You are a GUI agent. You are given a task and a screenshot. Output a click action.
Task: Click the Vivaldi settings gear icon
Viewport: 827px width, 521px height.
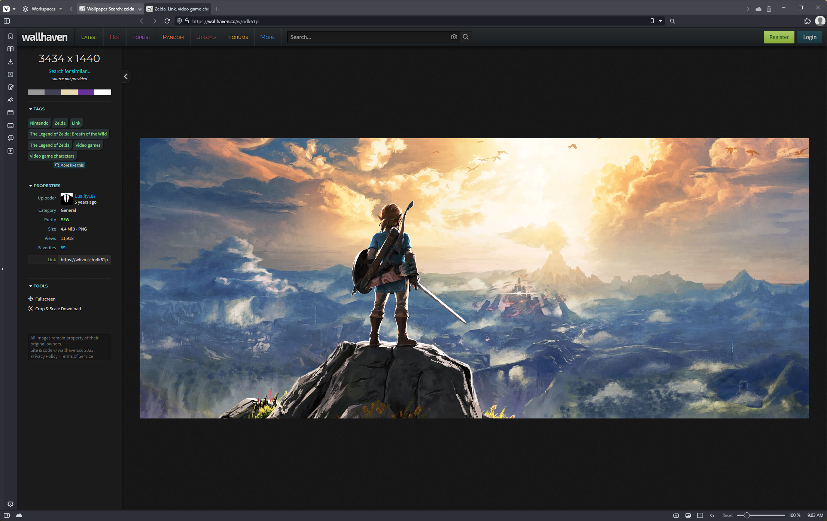(10, 503)
